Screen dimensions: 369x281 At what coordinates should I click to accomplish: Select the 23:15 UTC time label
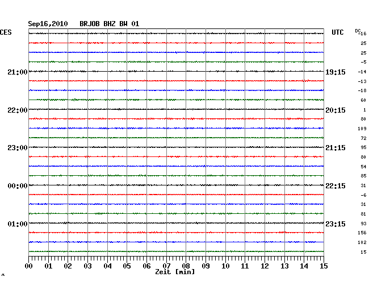(x=336, y=224)
